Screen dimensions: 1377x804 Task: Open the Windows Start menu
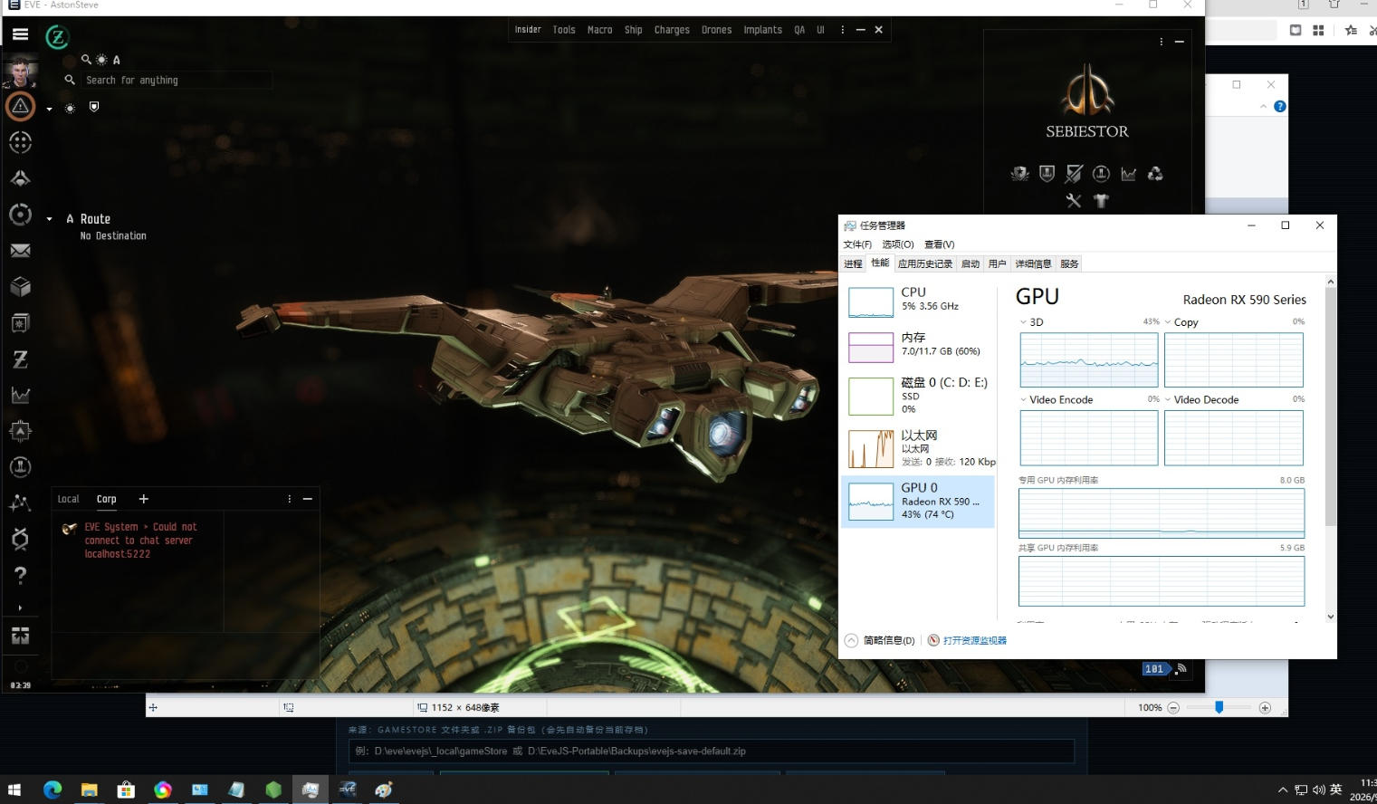pos(14,790)
